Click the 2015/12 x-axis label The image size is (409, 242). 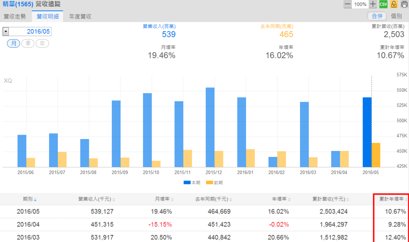click(214, 173)
